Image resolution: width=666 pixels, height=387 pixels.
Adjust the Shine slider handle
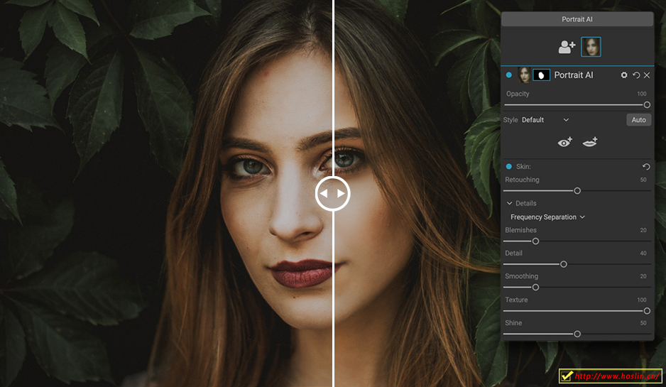click(577, 334)
